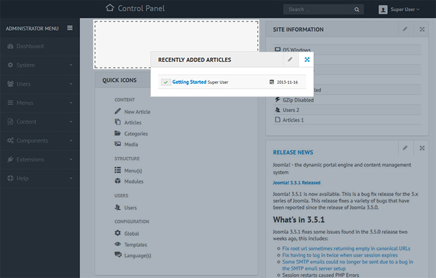Image resolution: width=436 pixels, height=278 pixels.
Task: Click the '2013-11-16' date text
Action: [x=287, y=82]
